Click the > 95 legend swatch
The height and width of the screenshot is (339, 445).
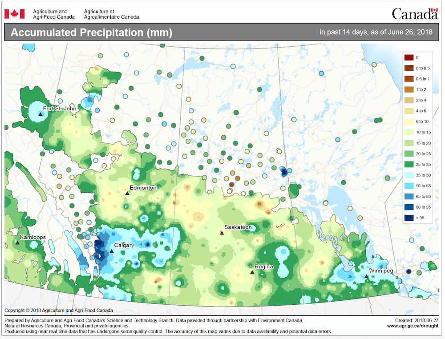(x=409, y=218)
